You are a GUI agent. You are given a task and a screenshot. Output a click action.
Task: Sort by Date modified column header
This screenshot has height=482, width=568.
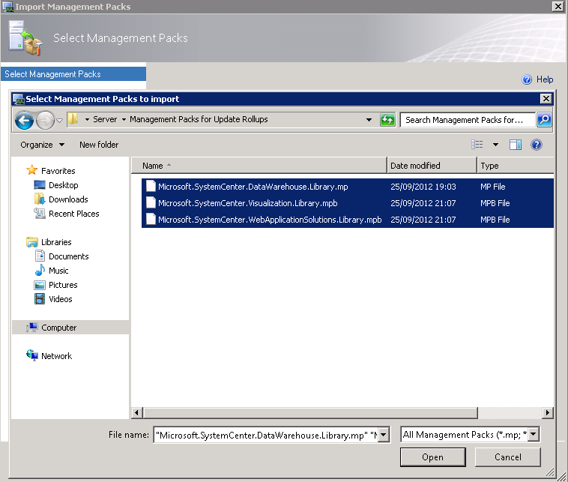click(432, 166)
